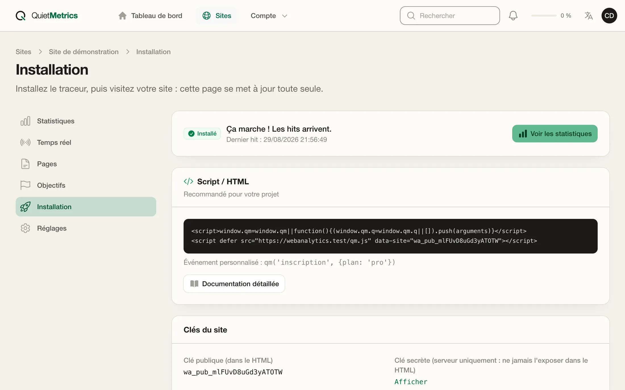Click the home icon next to Tableau de bord
This screenshot has height=390, width=625.
click(122, 16)
